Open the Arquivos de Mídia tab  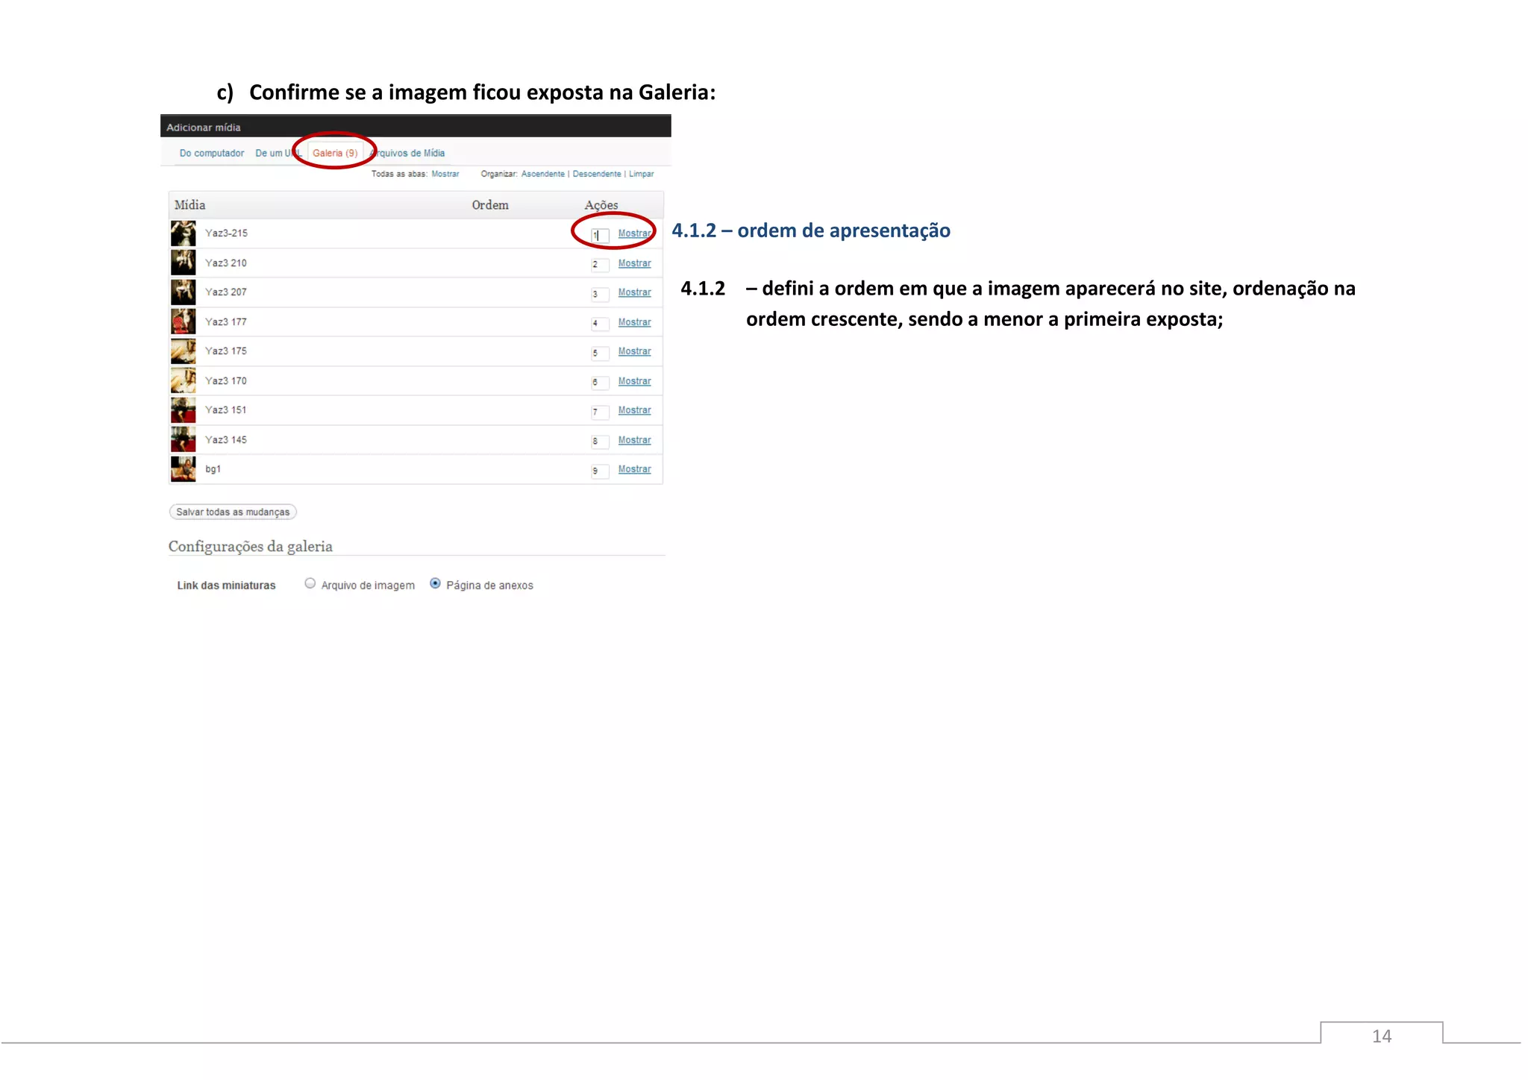click(x=410, y=153)
